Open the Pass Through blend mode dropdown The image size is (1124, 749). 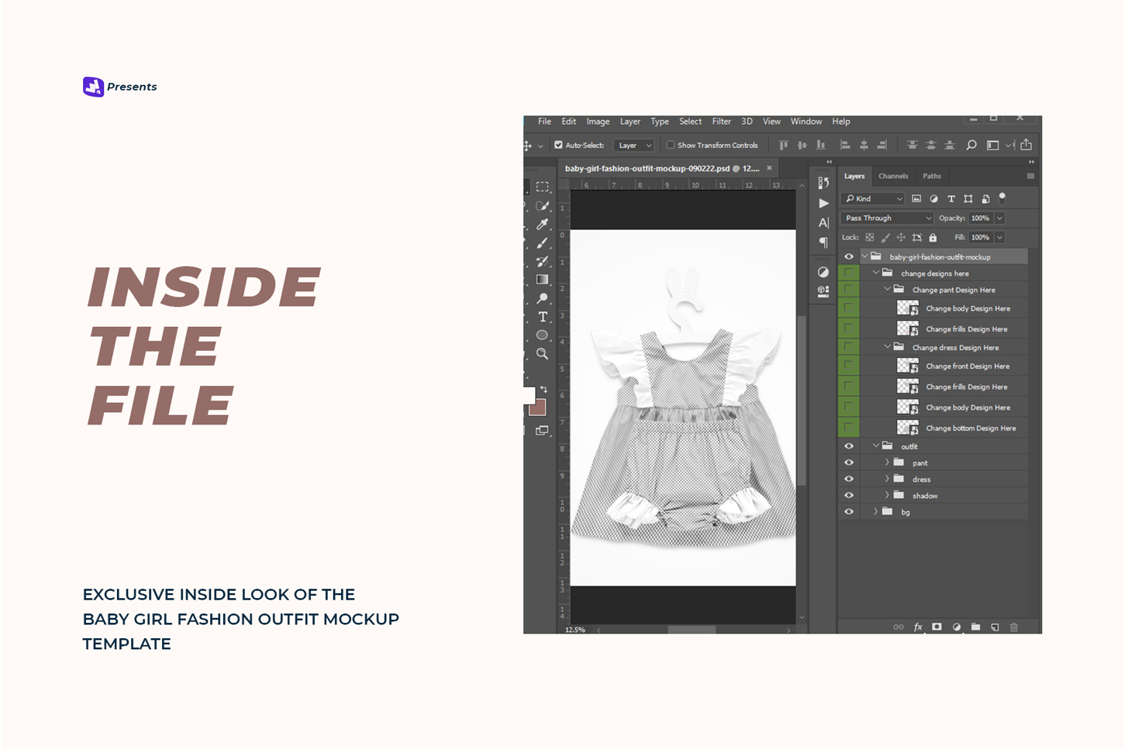click(x=888, y=218)
